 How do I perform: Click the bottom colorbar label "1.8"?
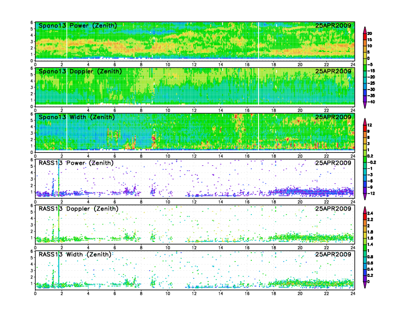371,232
